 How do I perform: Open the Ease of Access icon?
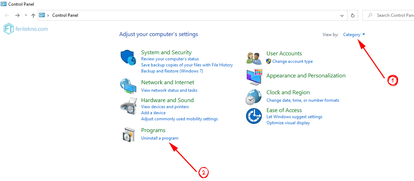click(254, 116)
